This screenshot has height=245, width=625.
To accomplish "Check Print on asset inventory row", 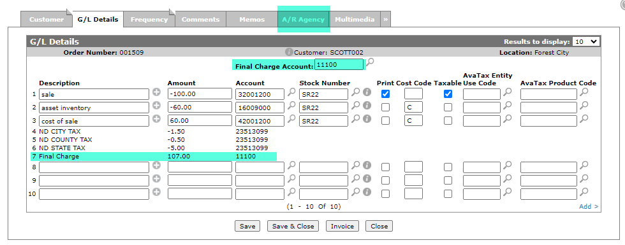I will click(385, 108).
